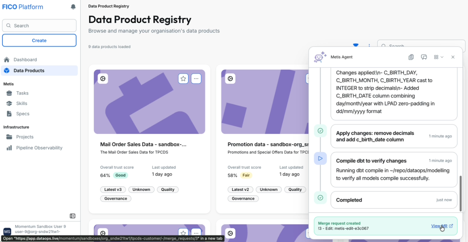Click Promotion data thumbnail image
The width and height of the screenshot is (468, 242).
point(265,102)
